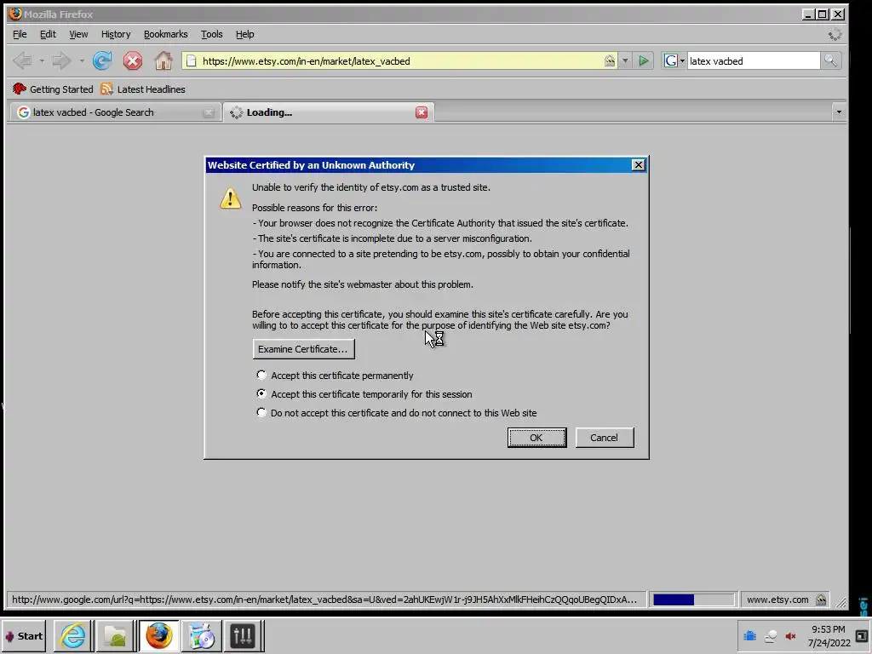Open the list all tabs dropdown
Image resolution: width=872 pixels, height=654 pixels.
coord(839,112)
